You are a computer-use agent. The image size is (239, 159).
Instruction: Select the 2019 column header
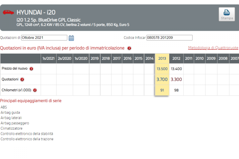click(x=95, y=58)
